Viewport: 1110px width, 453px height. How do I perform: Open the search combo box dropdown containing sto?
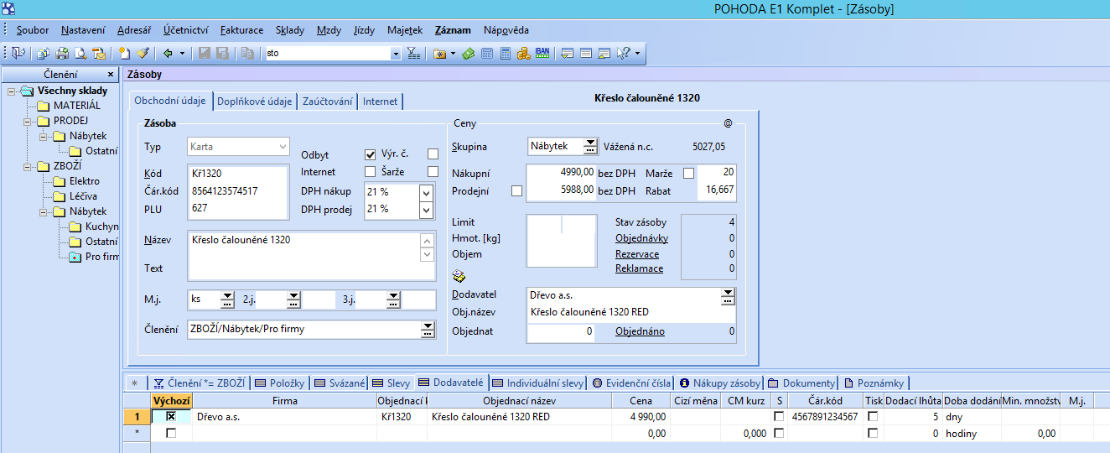click(x=396, y=53)
